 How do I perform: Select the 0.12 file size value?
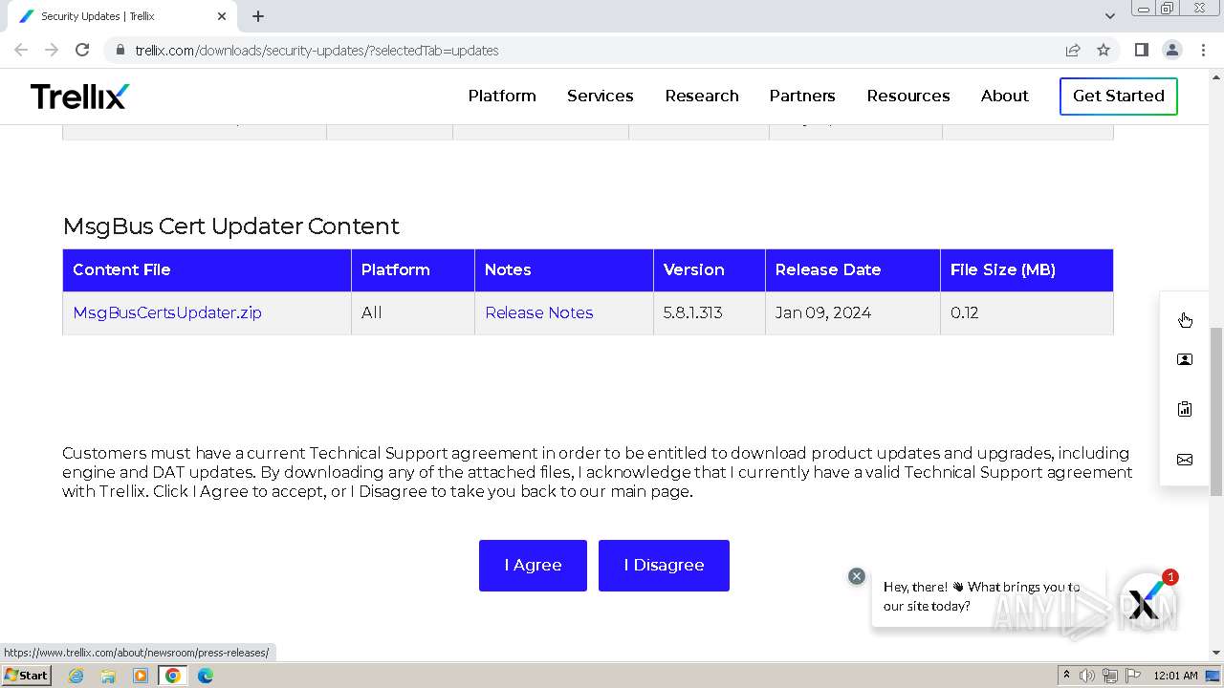[965, 312]
